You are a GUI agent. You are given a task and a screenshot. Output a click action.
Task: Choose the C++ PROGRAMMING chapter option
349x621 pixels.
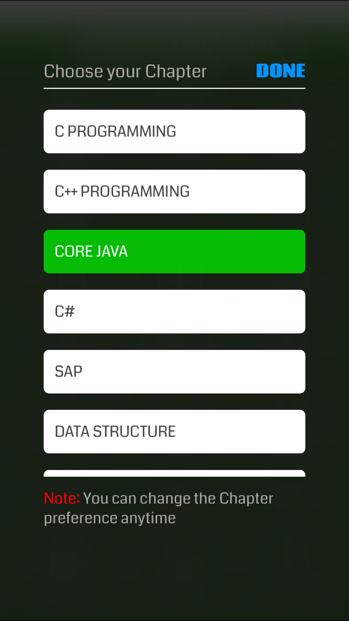[x=174, y=191]
